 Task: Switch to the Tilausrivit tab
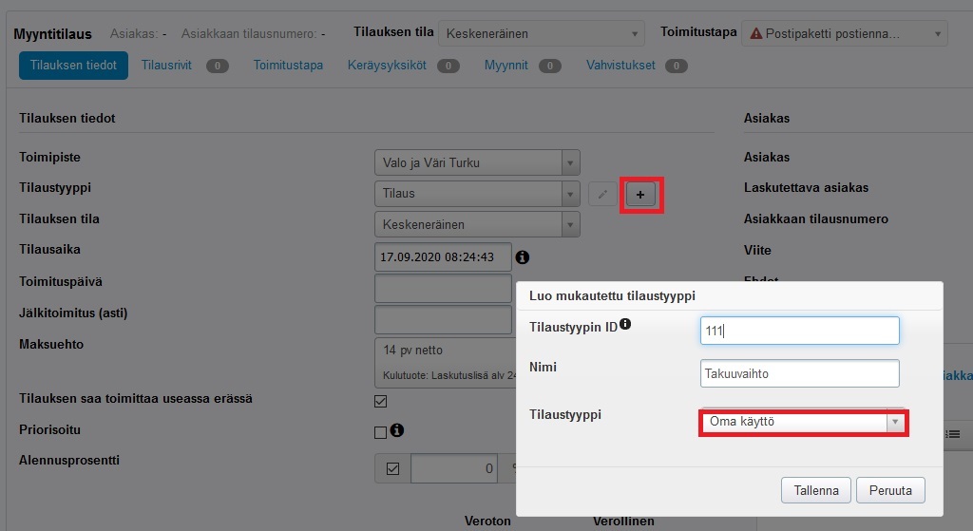pyautogui.click(x=166, y=66)
